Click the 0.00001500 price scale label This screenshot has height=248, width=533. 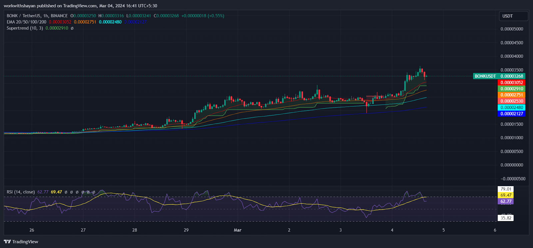point(512,124)
